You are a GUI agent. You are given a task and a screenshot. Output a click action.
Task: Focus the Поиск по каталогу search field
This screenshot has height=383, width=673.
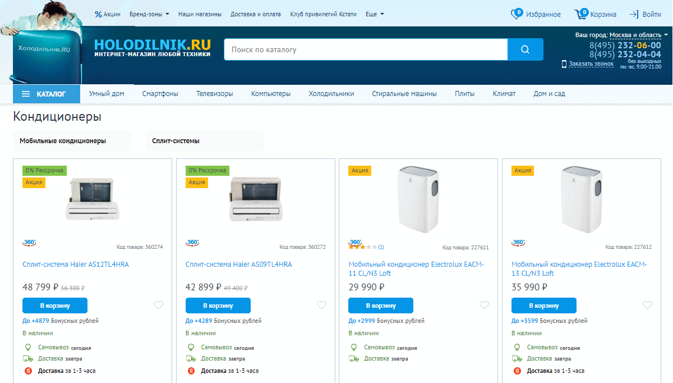366,49
